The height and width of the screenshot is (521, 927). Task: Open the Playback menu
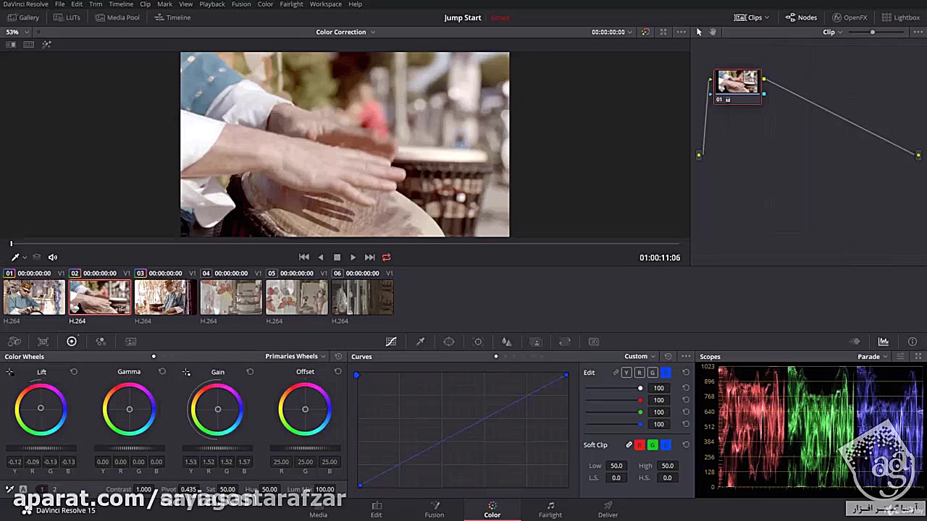pyautogui.click(x=211, y=4)
